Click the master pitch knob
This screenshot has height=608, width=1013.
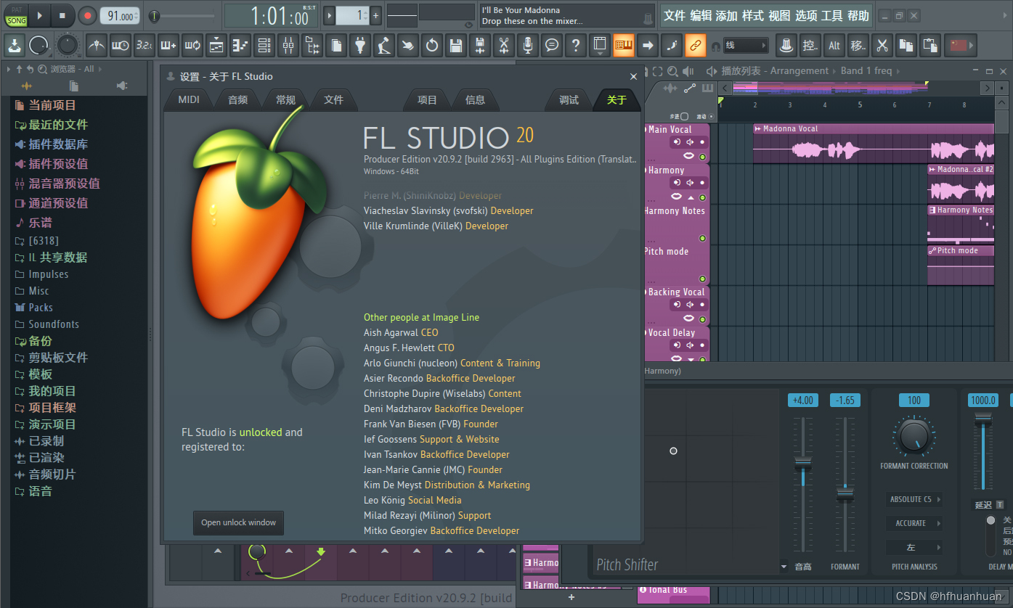point(68,46)
